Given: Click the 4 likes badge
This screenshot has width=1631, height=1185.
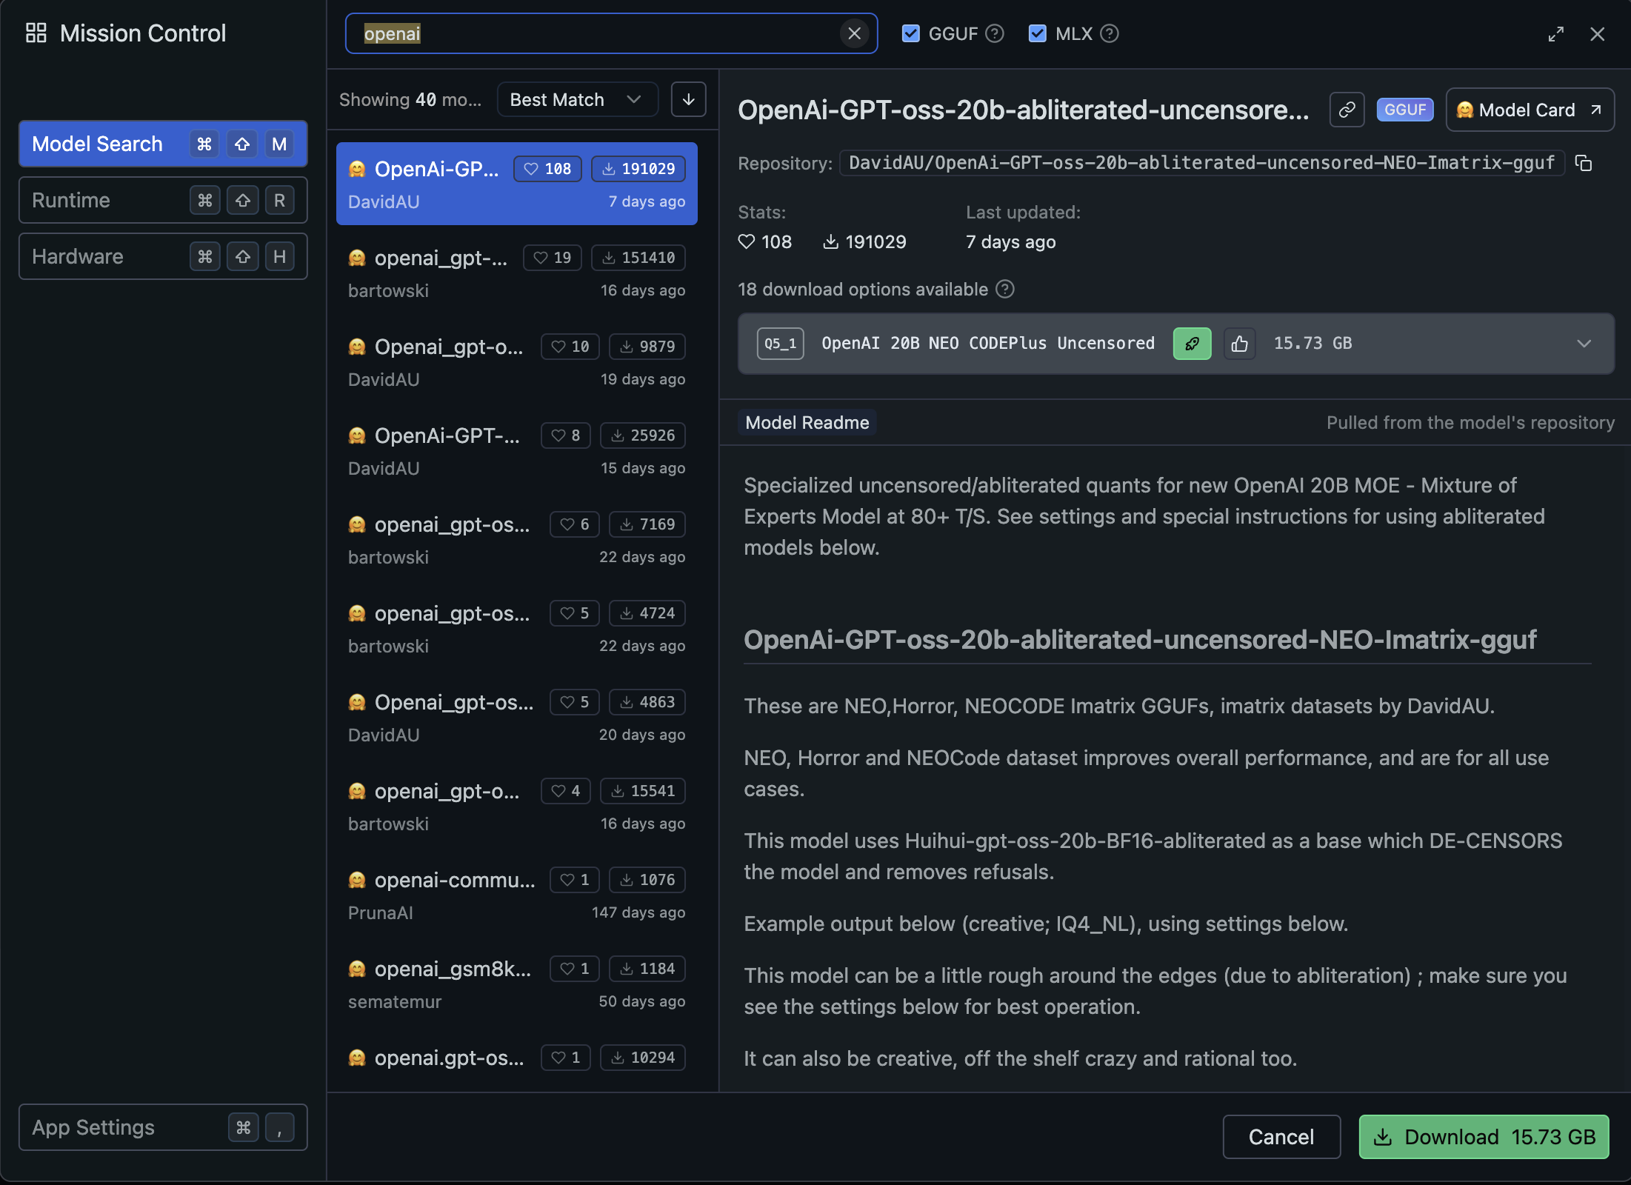Looking at the screenshot, I should coord(565,791).
